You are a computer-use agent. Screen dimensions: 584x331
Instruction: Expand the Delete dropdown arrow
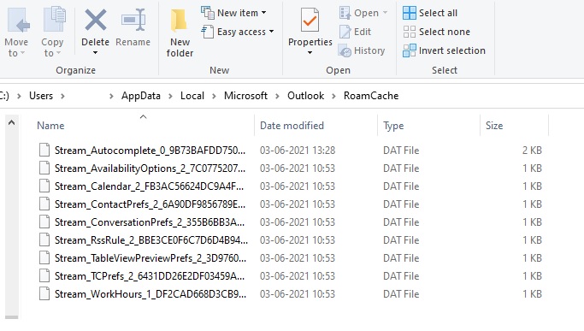[x=96, y=52]
